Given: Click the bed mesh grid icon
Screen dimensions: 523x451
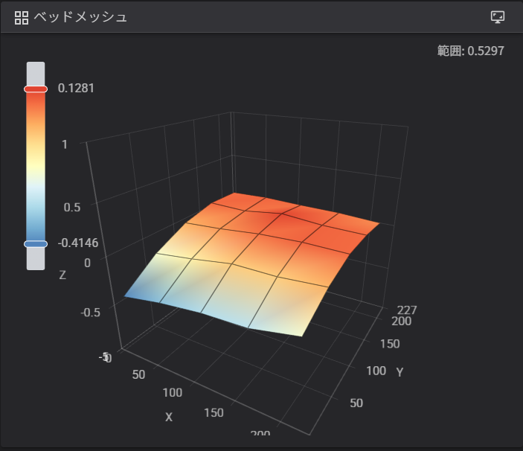Looking at the screenshot, I should pos(22,18).
